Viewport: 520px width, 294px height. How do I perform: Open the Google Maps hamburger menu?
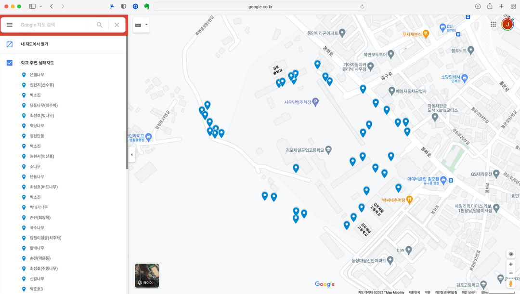click(10, 25)
